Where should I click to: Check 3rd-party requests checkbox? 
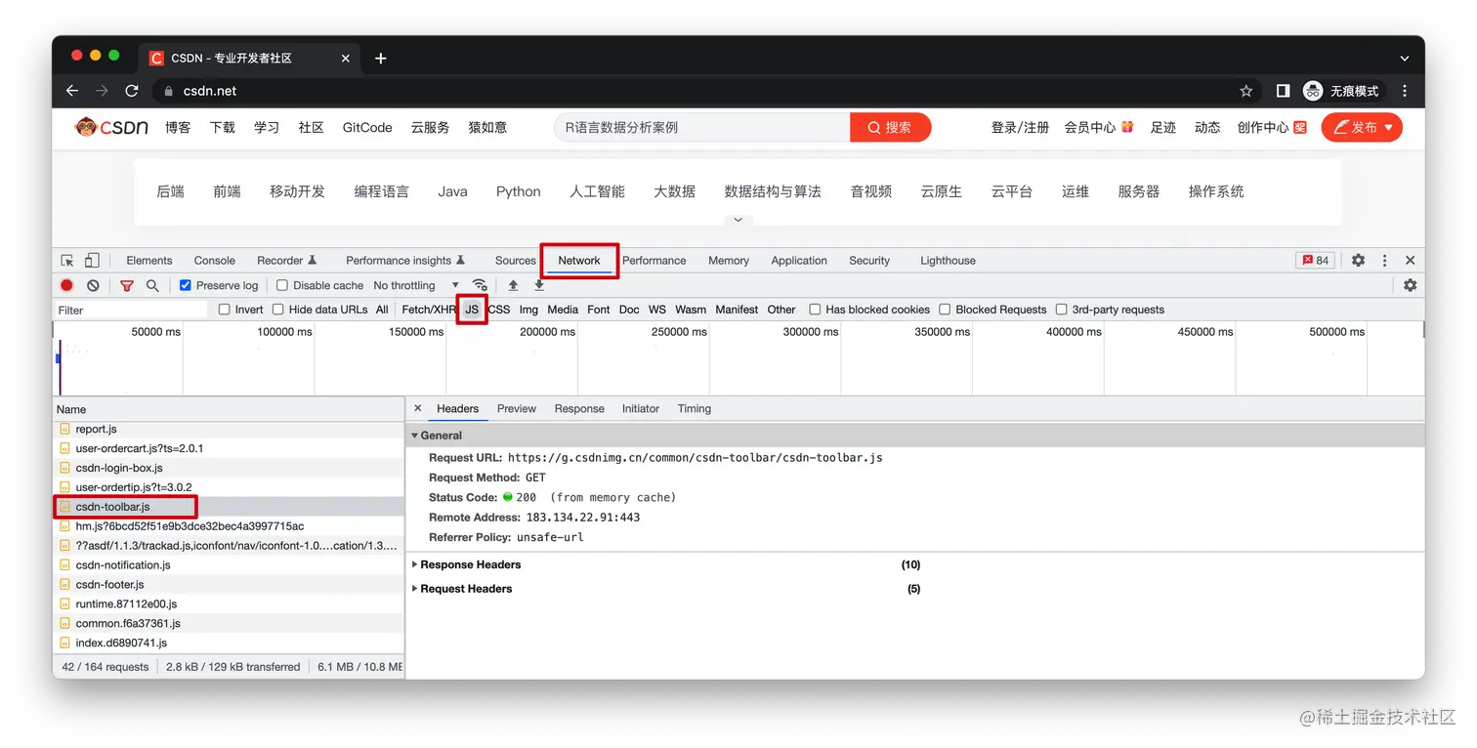click(1062, 310)
